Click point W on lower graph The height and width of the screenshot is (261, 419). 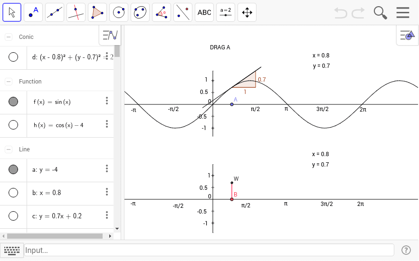click(232, 183)
